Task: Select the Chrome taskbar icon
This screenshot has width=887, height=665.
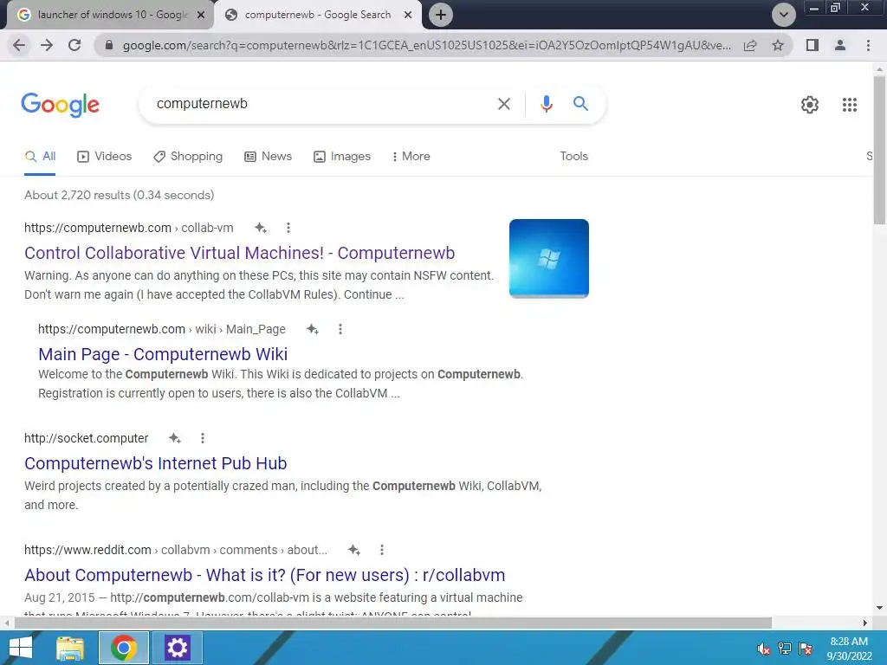Action: [123, 648]
